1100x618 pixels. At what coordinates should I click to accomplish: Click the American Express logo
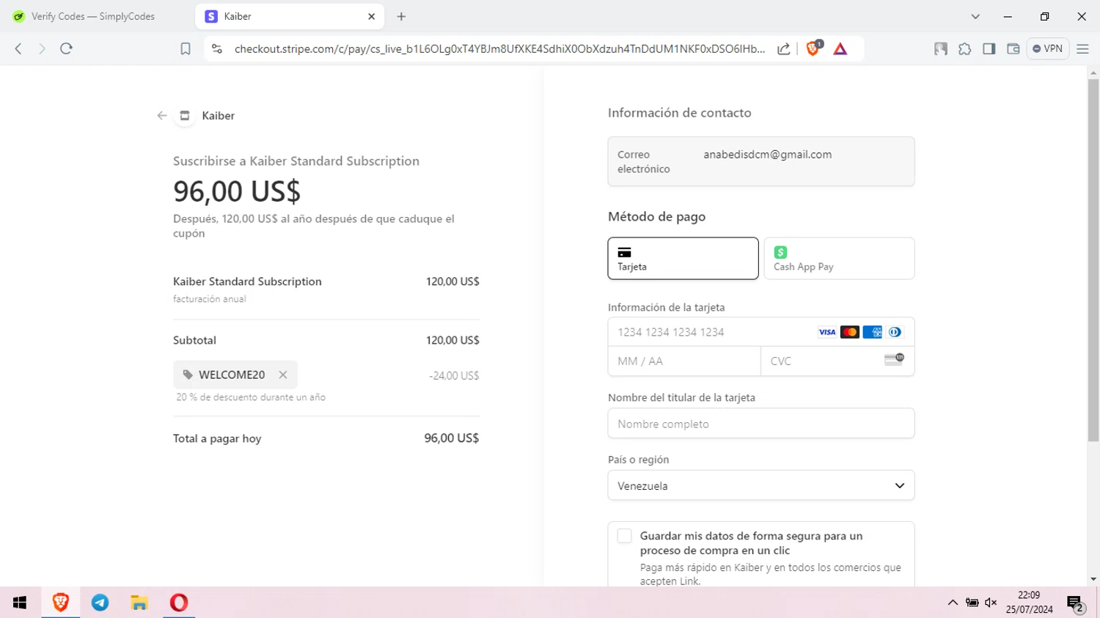[x=873, y=332]
